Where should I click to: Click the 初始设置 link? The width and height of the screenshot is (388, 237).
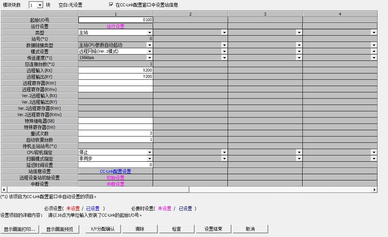click(x=115, y=178)
